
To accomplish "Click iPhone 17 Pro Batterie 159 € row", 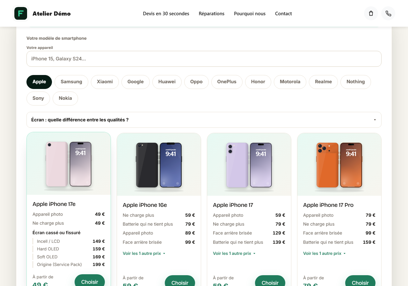I will (x=339, y=242).
